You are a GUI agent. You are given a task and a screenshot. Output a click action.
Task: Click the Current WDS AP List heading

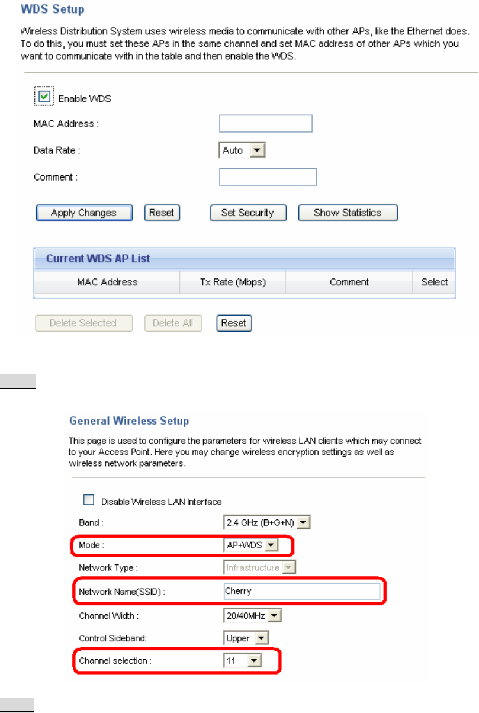tap(98, 259)
